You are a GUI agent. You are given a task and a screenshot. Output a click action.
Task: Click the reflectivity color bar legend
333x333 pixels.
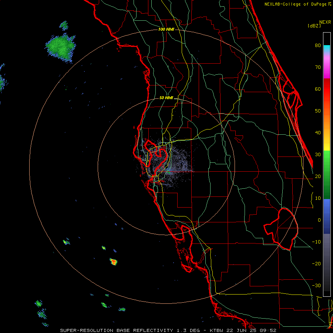[327, 164]
